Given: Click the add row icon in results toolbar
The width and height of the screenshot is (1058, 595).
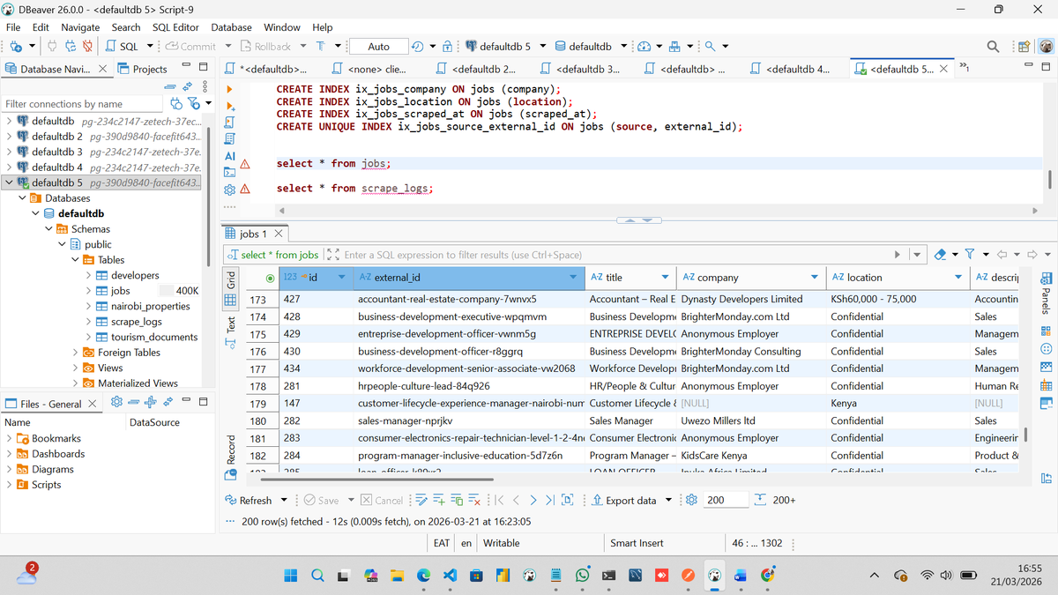Looking at the screenshot, I should coord(438,500).
